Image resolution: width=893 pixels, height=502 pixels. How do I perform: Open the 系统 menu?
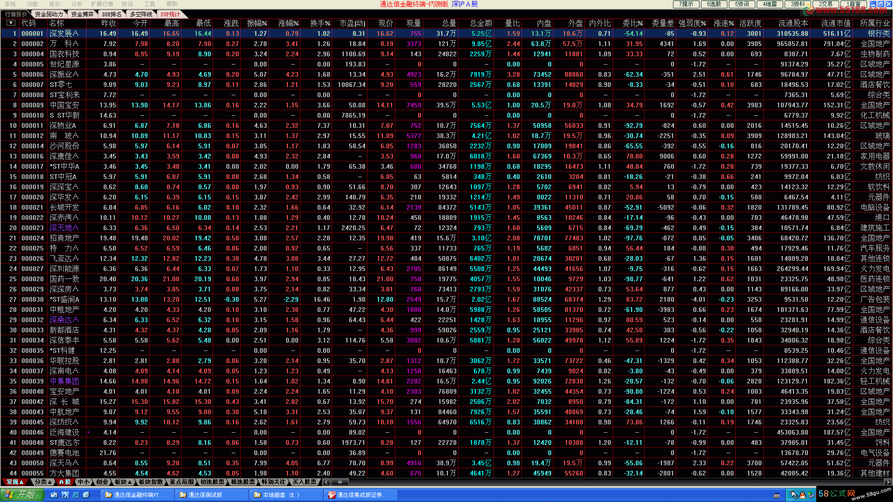10,4
